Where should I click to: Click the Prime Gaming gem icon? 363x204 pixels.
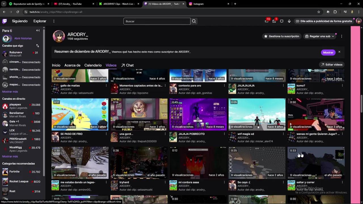click(289, 21)
